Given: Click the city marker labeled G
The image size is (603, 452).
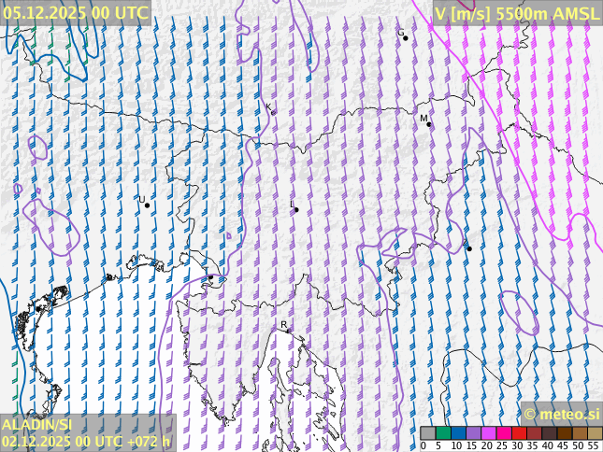Looking at the screenshot, I should (405, 38).
